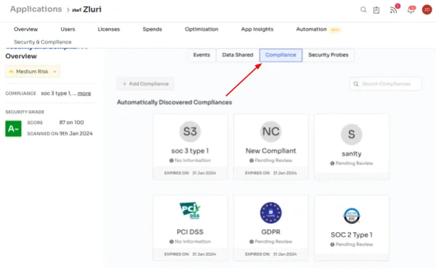
Task: Click the PCI DSS logo
Action: 190,211
